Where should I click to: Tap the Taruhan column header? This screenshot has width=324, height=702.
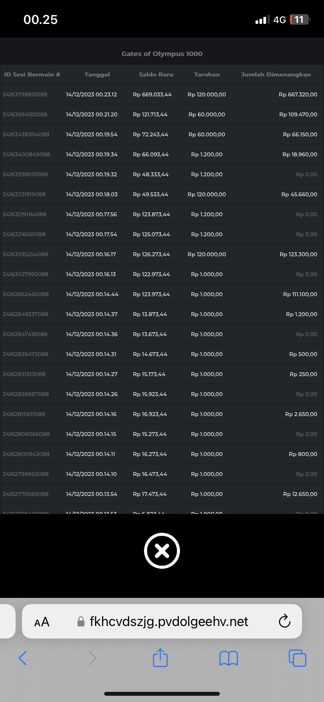click(x=207, y=74)
